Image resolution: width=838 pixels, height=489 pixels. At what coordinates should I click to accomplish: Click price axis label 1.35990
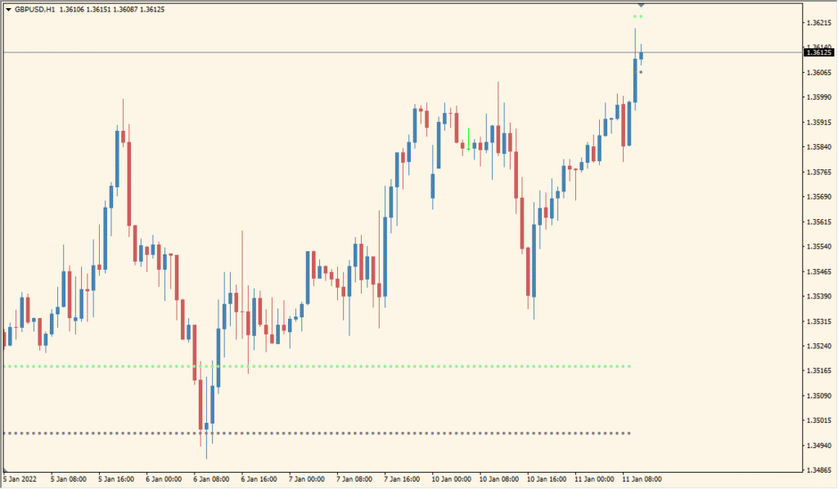click(818, 97)
